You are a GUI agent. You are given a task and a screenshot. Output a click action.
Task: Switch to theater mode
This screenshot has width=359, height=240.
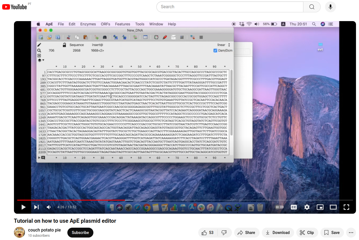333,207
